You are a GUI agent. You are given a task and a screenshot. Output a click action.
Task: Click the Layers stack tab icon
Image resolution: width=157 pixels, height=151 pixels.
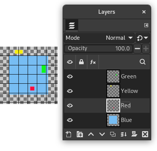[x=72, y=25]
